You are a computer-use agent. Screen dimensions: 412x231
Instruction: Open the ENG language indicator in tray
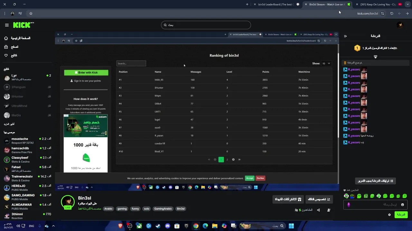[x=32, y=226]
